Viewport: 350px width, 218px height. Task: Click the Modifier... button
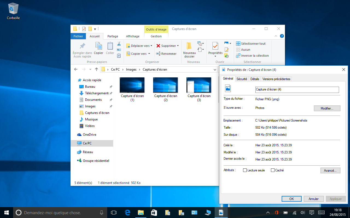327,108
